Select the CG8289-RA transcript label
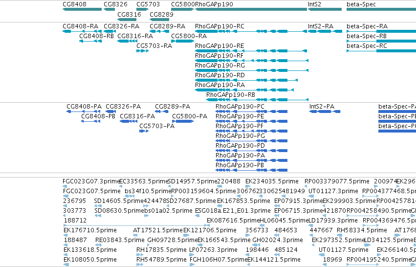Viewport: 416px width, 267px height. pos(167,26)
